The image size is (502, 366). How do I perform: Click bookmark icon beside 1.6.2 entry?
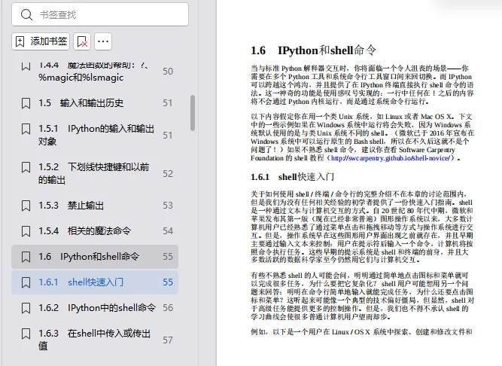tap(26, 308)
